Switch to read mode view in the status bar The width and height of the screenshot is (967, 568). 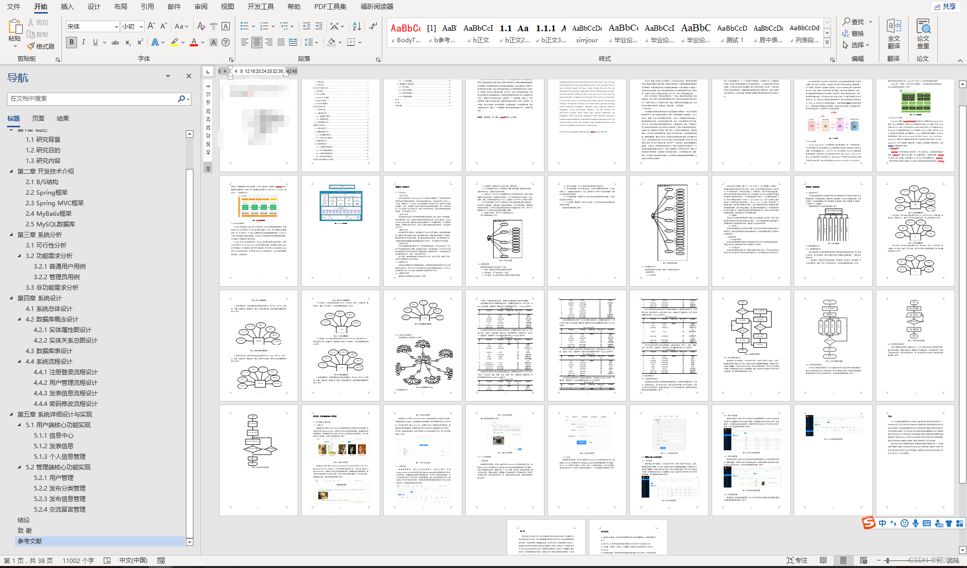(x=823, y=560)
